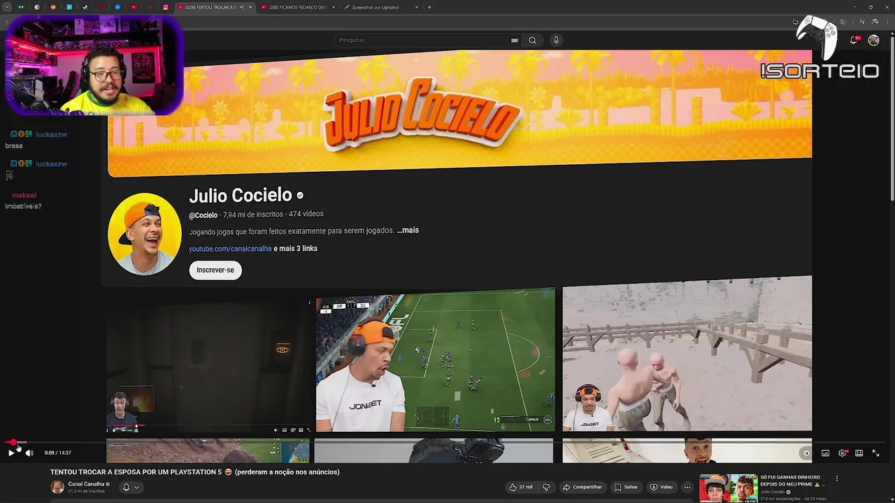
Task: Open the YouTube account avatar menu
Action: (x=873, y=40)
